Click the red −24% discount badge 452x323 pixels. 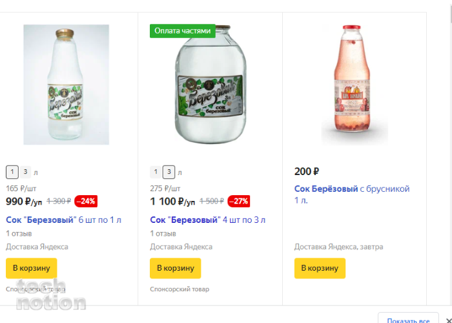click(86, 201)
